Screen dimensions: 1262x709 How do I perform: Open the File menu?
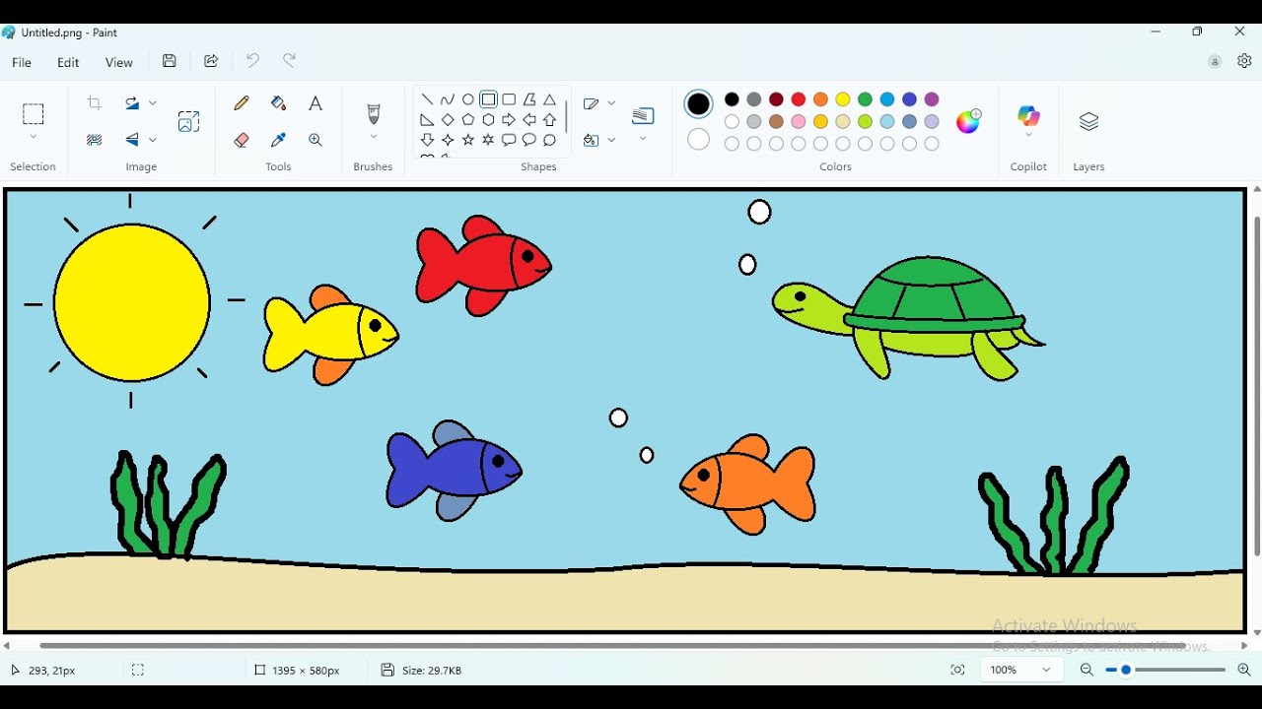pos(22,63)
